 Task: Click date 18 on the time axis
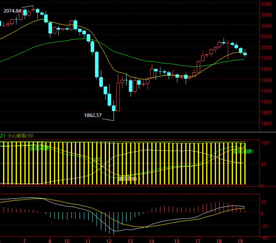(x=219, y=241)
